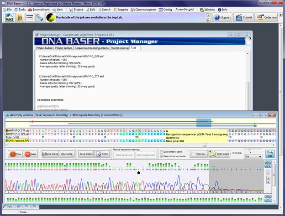Select the HMPV-F-3_T7P.ab1 sequence row label
285x216 pixels.
click(17, 131)
